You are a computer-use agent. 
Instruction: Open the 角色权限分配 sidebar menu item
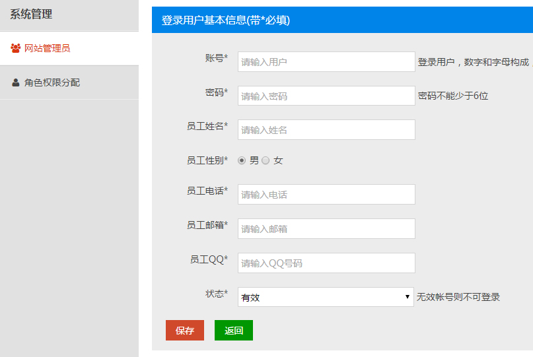pos(52,82)
